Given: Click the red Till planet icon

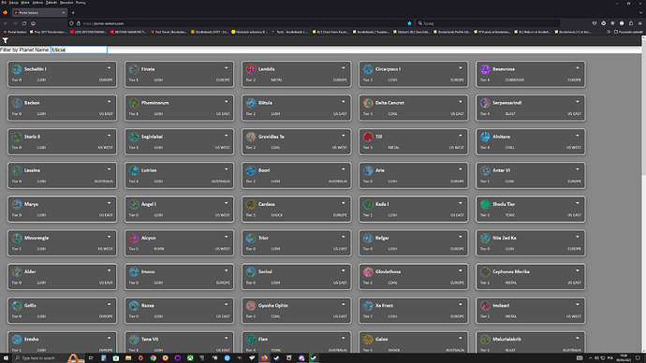Looking at the screenshot, I should [x=368, y=137].
